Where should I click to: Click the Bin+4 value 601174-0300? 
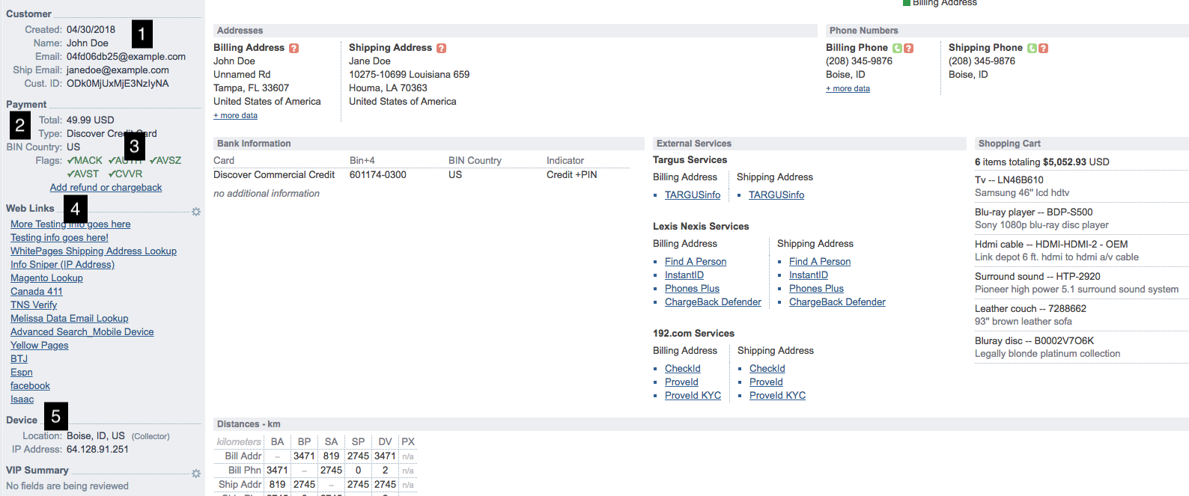click(x=378, y=175)
